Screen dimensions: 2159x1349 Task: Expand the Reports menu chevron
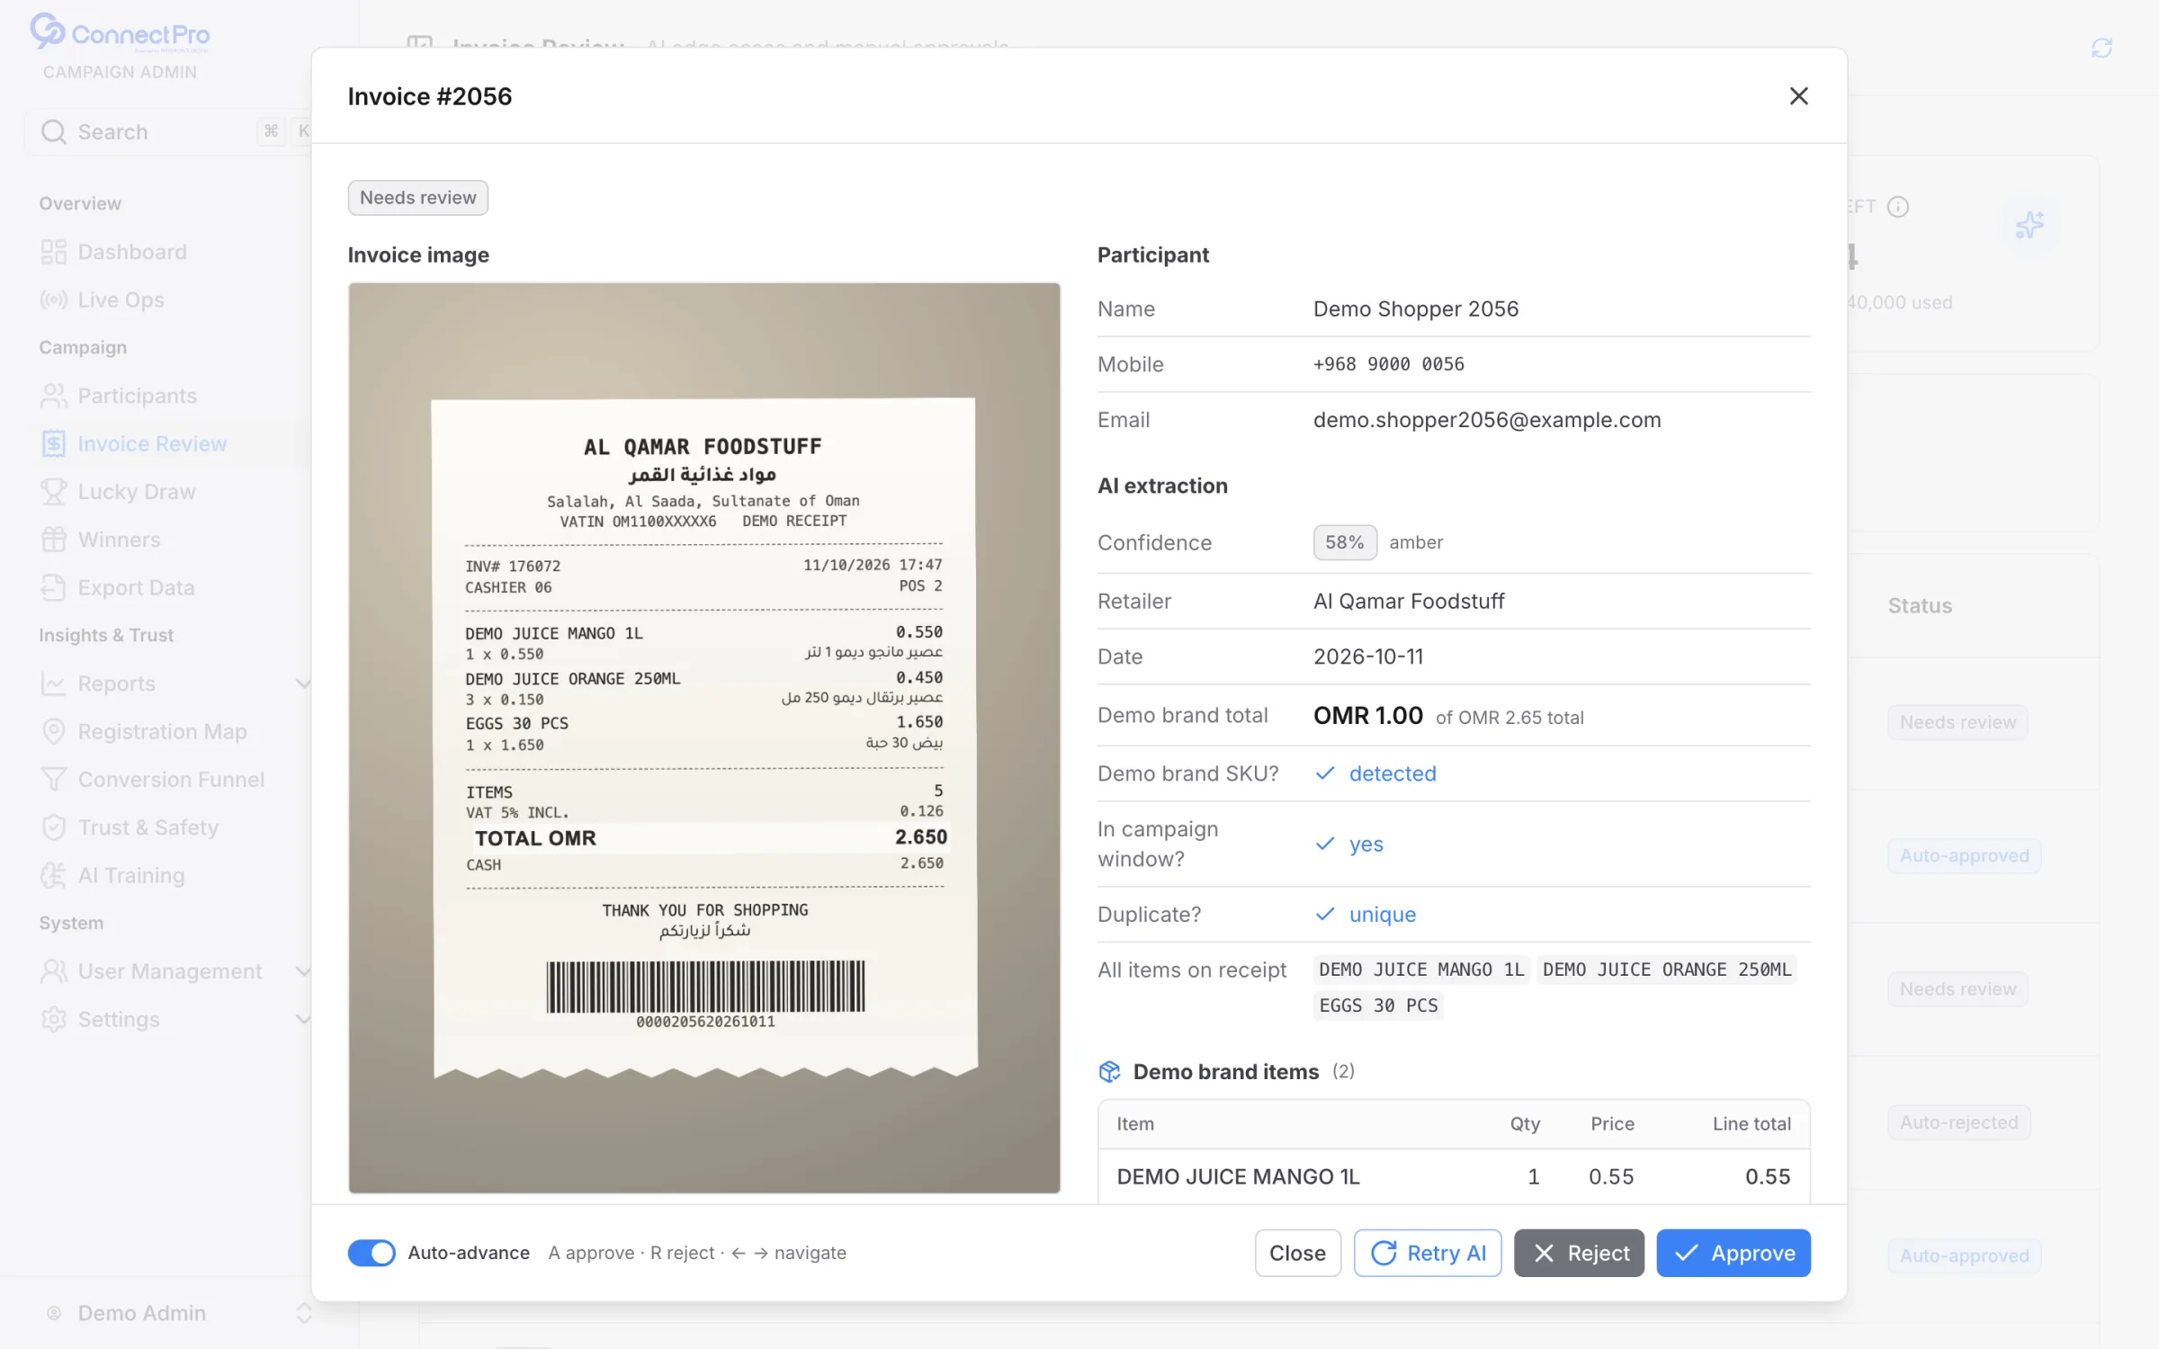[303, 683]
